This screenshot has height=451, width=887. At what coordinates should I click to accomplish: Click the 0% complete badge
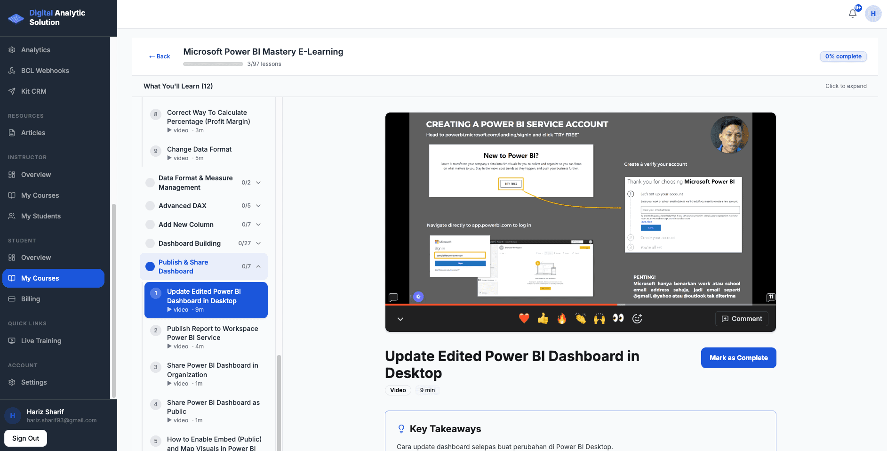(x=843, y=56)
